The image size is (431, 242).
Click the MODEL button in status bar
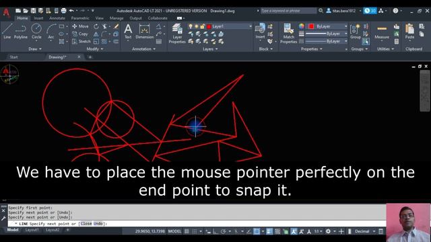pos(174,231)
